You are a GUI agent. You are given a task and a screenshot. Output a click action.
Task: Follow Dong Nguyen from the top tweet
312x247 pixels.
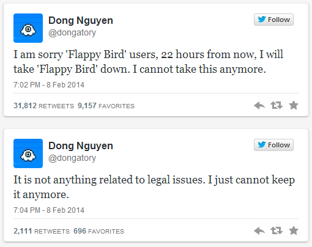point(273,20)
